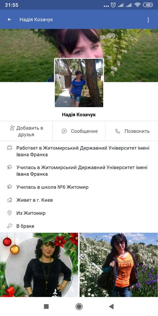Open the Christmas-framed photo thumbnail

tap(39, 265)
